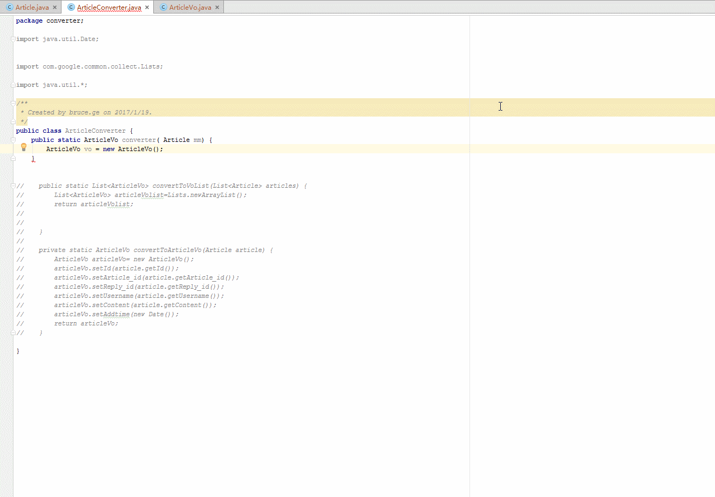Viewport: 715px width, 497px height.
Task: Select the ArticleConverter.java tab
Action: click(107, 8)
